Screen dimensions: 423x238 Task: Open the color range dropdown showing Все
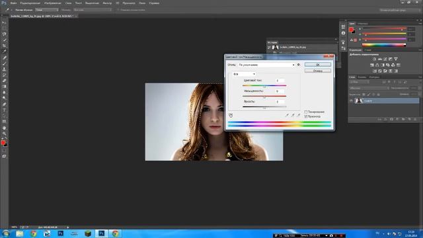click(x=244, y=74)
